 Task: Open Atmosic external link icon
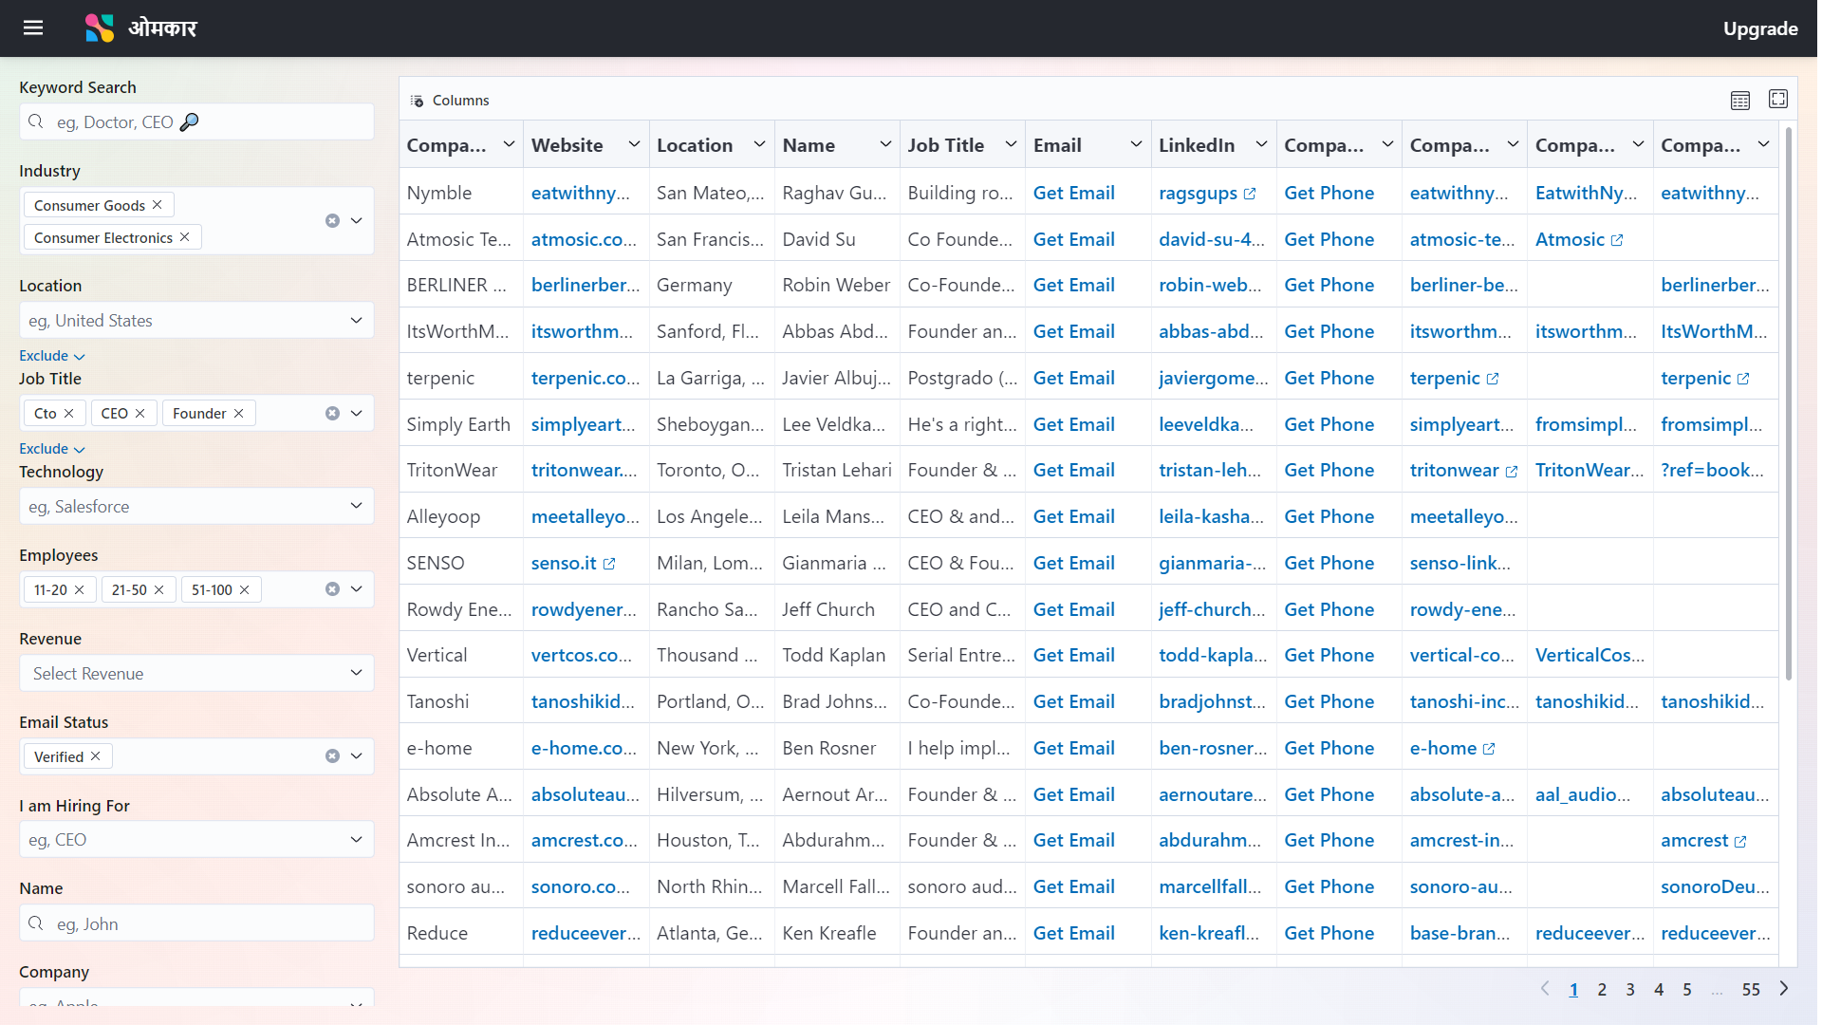pyautogui.click(x=1617, y=240)
